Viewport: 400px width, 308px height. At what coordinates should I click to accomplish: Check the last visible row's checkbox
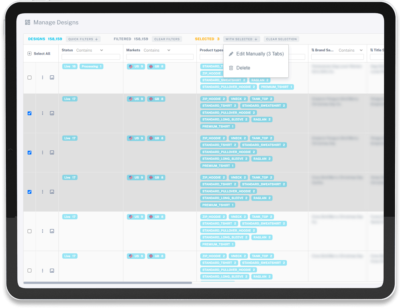tap(30, 271)
